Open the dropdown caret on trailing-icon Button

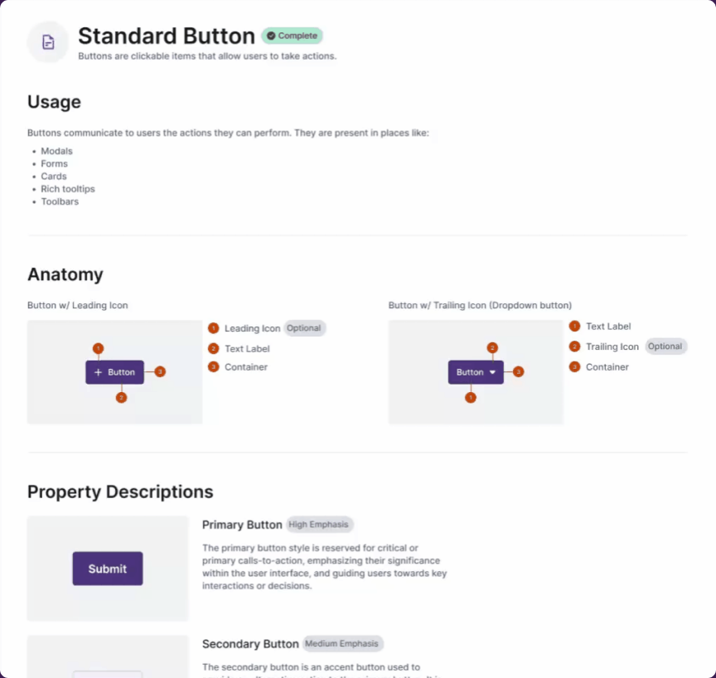tap(492, 372)
